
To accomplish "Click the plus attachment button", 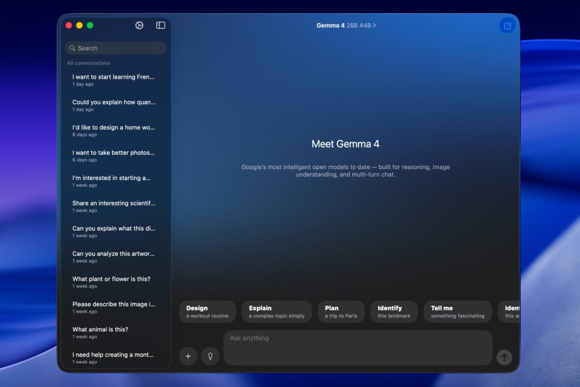I will pos(188,356).
